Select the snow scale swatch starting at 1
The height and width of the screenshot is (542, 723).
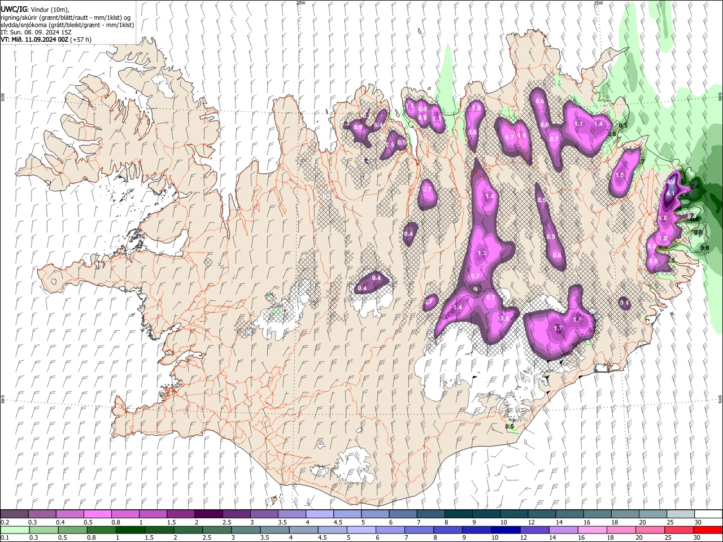click(x=153, y=514)
